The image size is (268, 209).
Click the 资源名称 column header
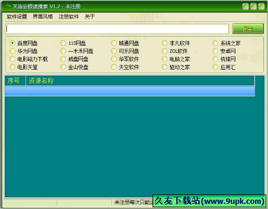[x=140, y=81]
